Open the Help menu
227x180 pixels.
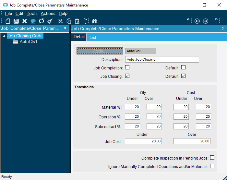(63, 14)
